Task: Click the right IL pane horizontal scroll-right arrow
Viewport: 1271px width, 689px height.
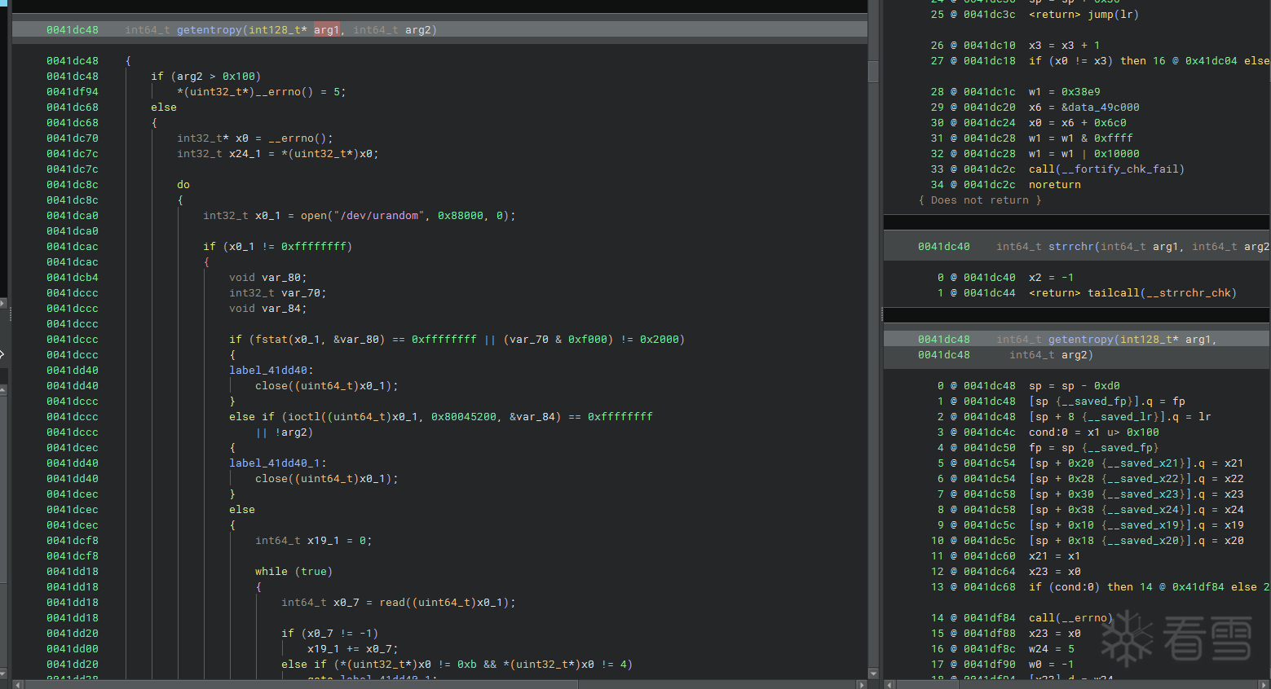Action: 1264,684
